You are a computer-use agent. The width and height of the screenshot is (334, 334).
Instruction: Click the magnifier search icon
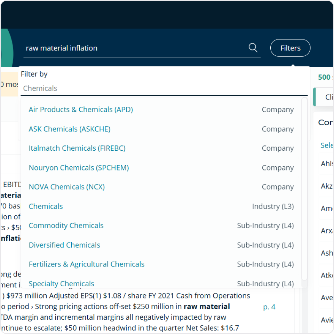pyautogui.click(x=253, y=48)
